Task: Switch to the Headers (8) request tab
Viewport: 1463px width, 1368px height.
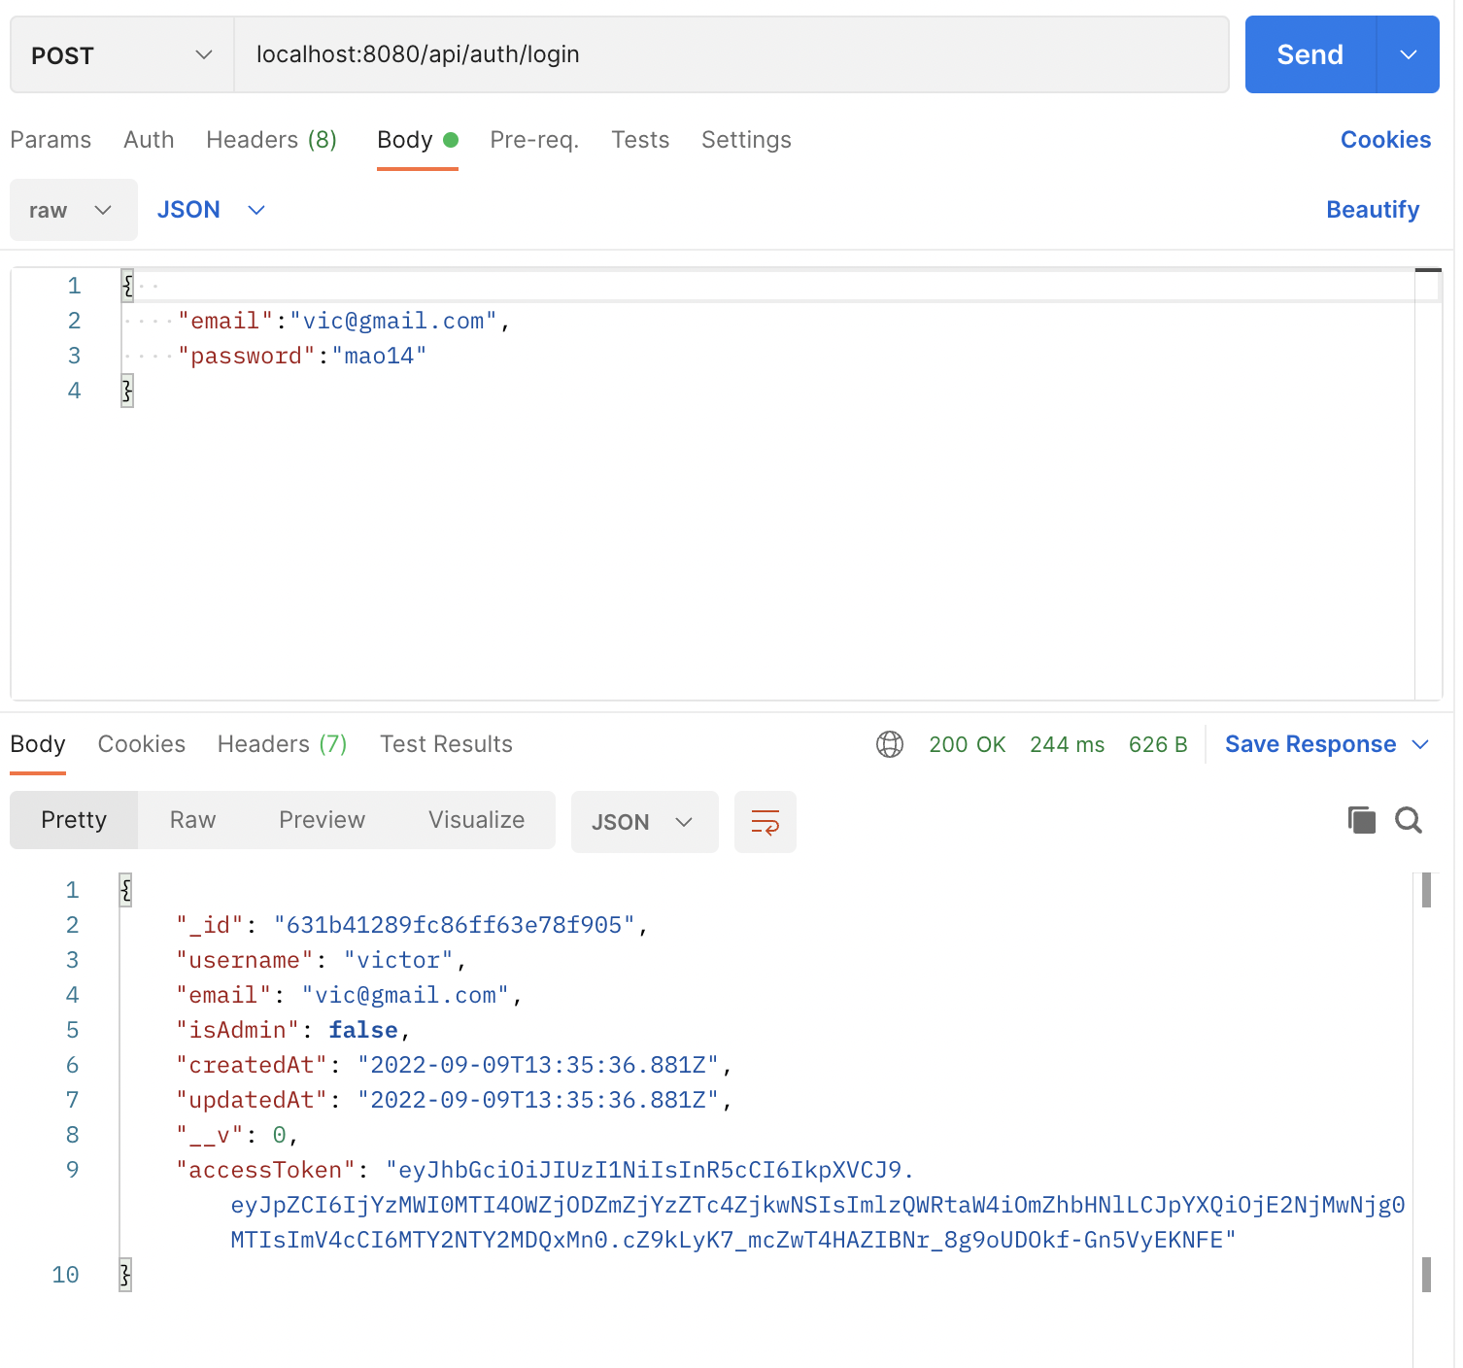Action: click(x=270, y=140)
